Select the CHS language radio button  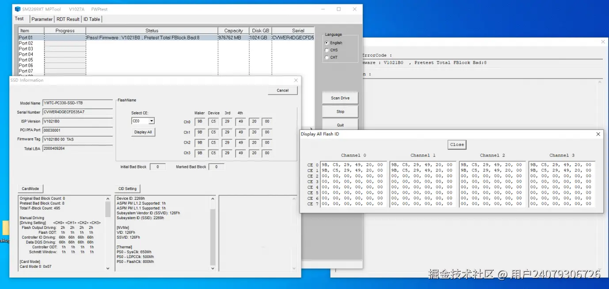[x=327, y=50]
